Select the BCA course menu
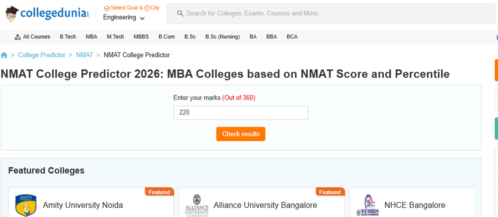This screenshot has height=217, width=498. click(292, 37)
